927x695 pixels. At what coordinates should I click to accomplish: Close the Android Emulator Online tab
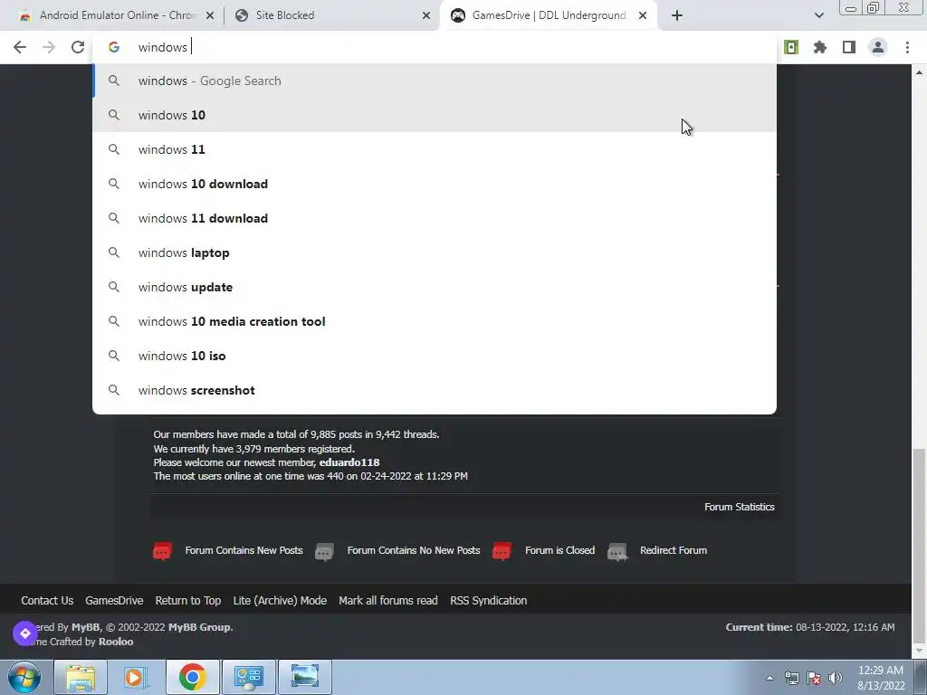(210, 16)
